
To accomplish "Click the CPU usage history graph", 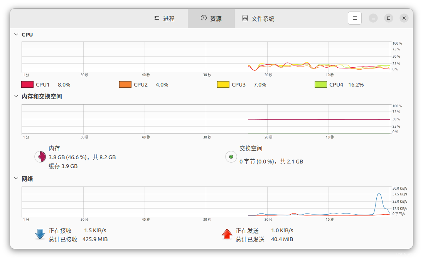I will coord(206,56).
